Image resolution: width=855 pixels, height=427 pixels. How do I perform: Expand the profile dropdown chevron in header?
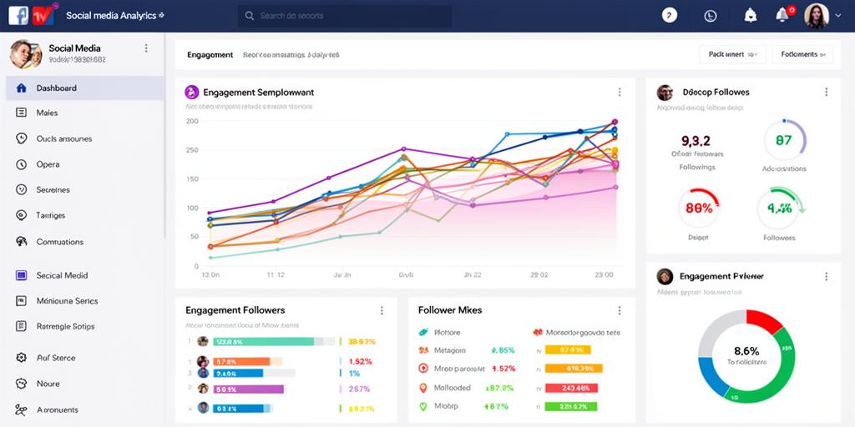pos(838,17)
